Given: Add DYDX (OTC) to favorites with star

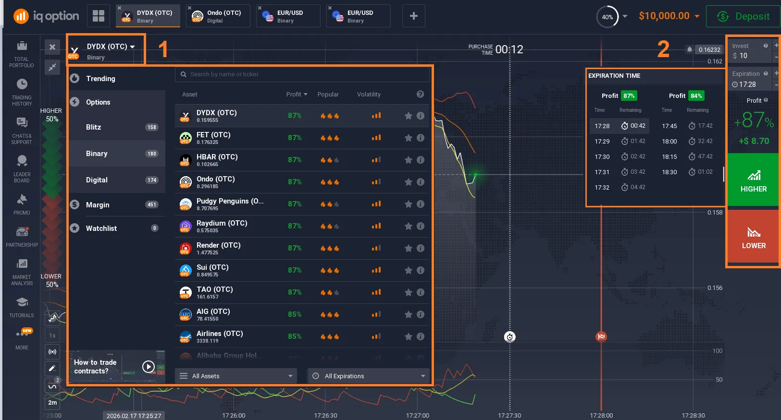Looking at the screenshot, I should (x=409, y=116).
